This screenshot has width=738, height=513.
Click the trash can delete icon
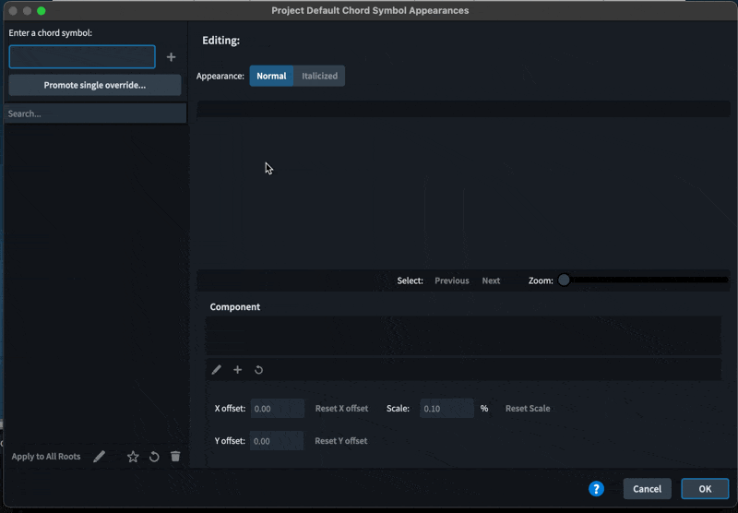(x=175, y=457)
